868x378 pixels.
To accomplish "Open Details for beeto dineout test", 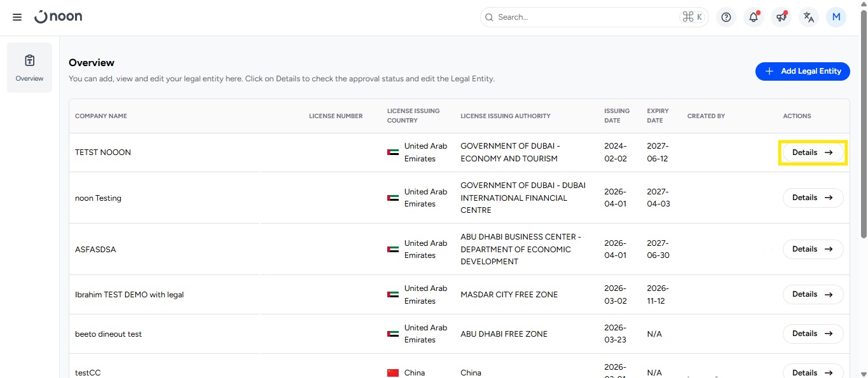I will 813,334.
